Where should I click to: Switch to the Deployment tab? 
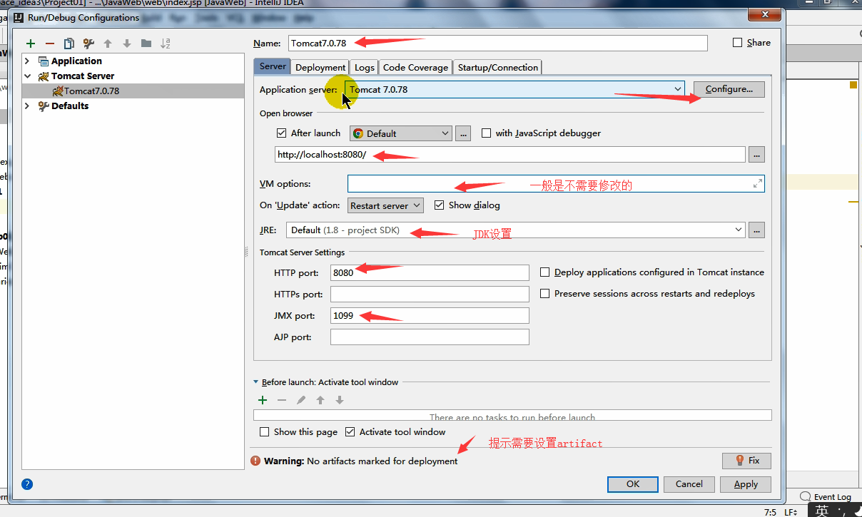[x=320, y=67]
